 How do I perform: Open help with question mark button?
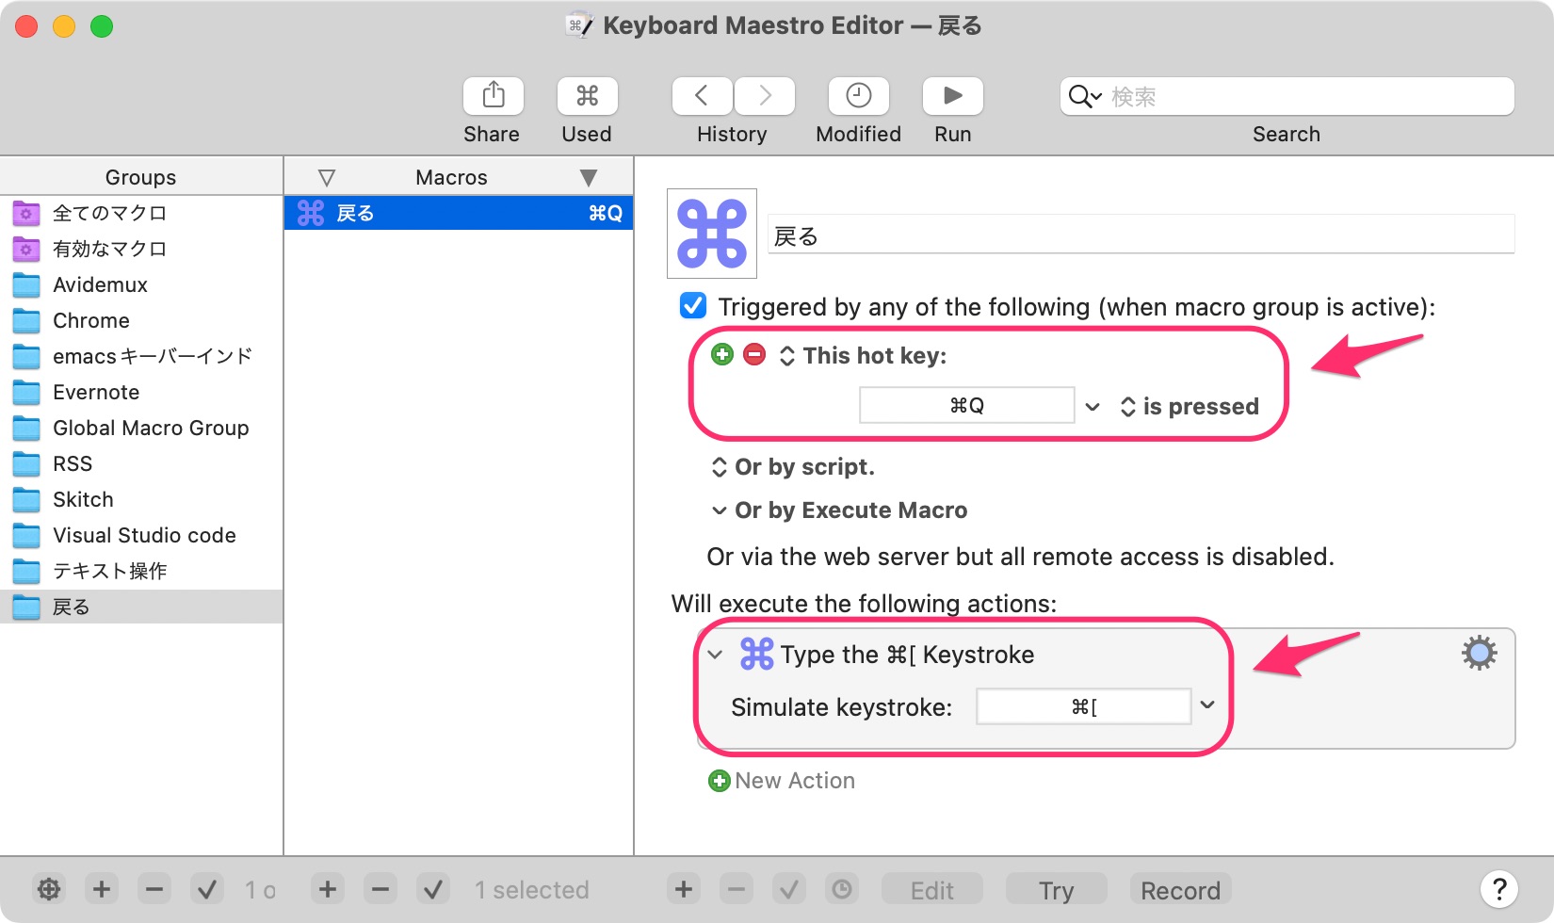[1499, 888]
